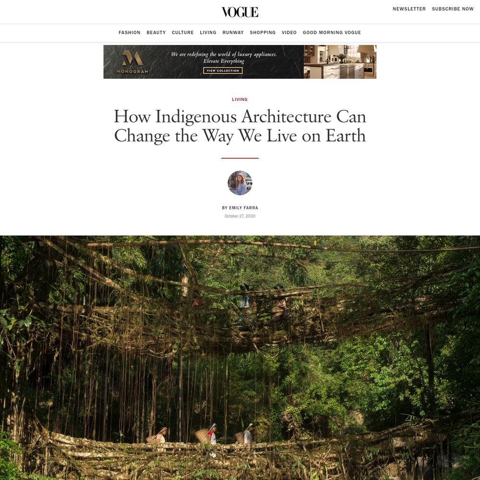Image resolution: width=480 pixels, height=480 pixels.
Task: Open Good Morning Vogue
Action: (x=332, y=33)
